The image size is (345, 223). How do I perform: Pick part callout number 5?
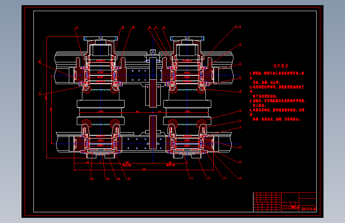tap(240, 161)
